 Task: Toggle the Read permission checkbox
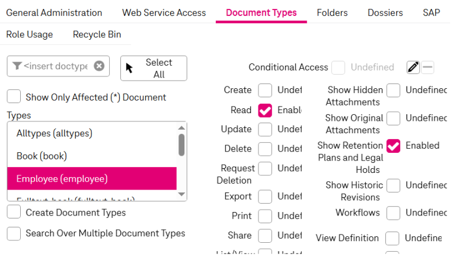pos(265,110)
